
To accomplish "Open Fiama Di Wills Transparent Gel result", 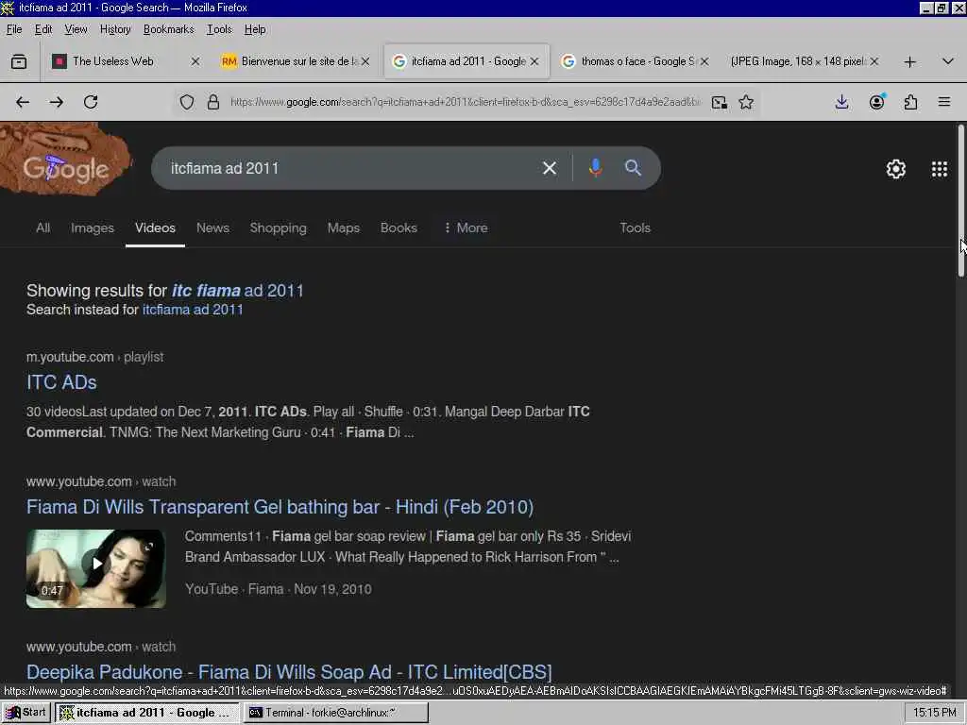I will [280, 507].
